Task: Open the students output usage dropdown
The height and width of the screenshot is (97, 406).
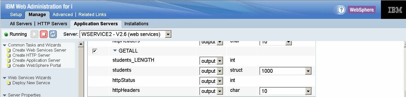Action: (211, 71)
